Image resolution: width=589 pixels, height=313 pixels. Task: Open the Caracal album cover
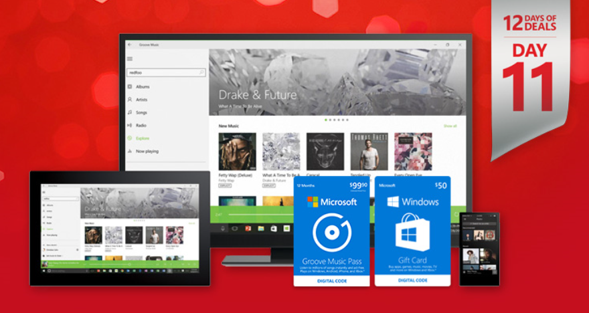(x=325, y=151)
